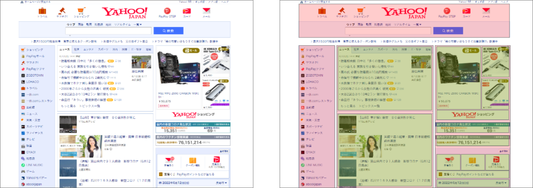The height and width of the screenshot is (188, 533).
Task: Open the メール envelope icon in un-highlighted page header
Action: [x=206, y=11]
